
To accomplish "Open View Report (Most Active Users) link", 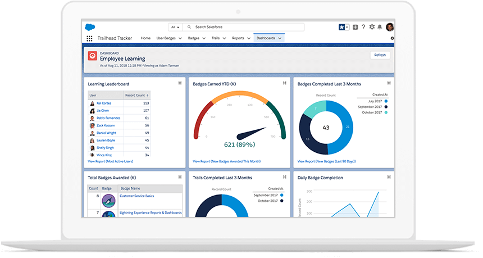I will pyautogui.click(x=111, y=161).
